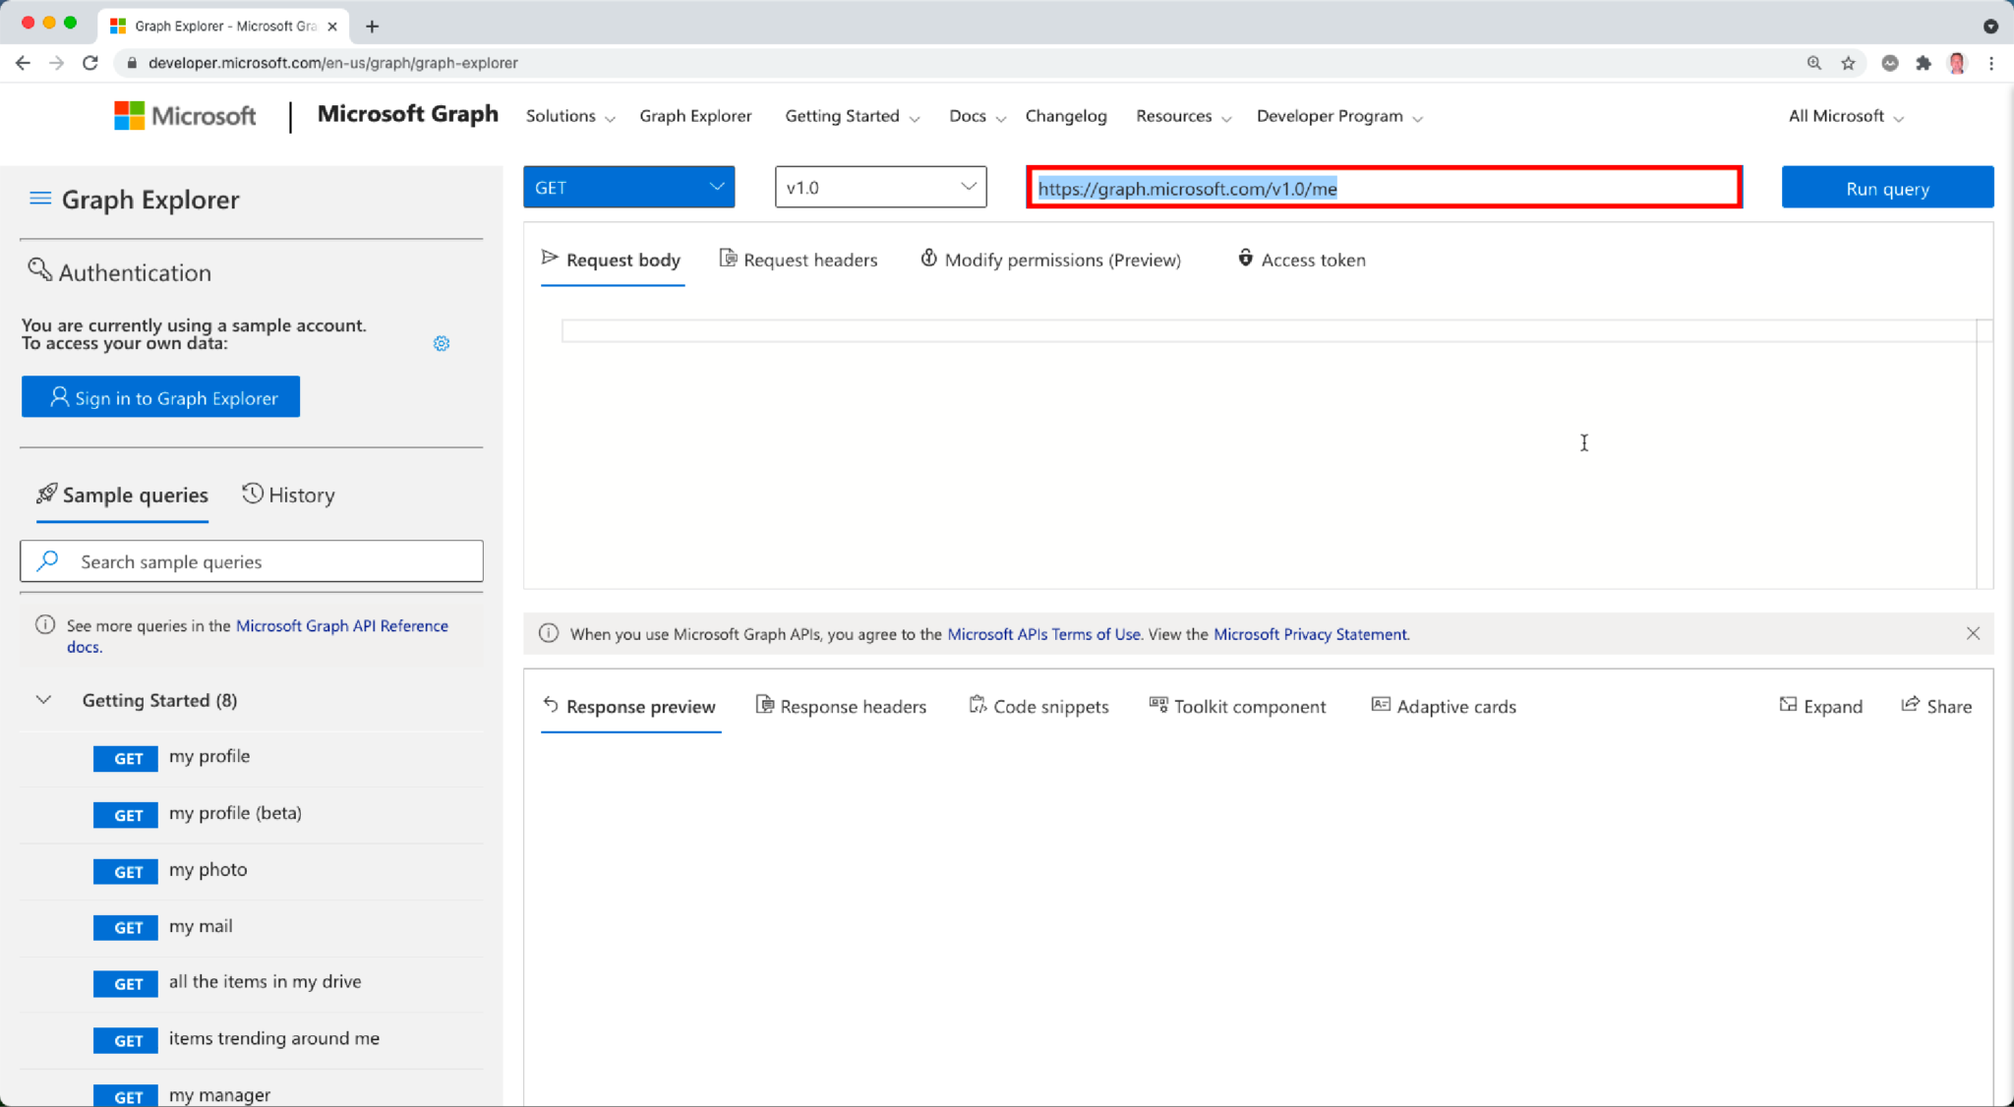Select the History clock icon
The height and width of the screenshot is (1107, 2014).
click(x=253, y=495)
